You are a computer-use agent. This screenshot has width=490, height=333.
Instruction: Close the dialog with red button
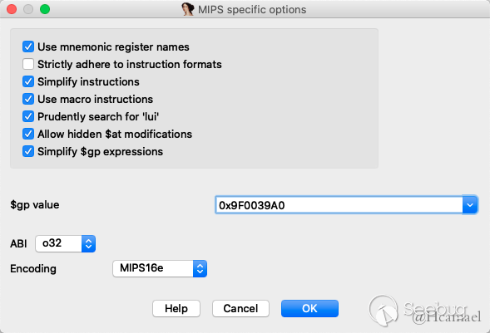pos(12,9)
